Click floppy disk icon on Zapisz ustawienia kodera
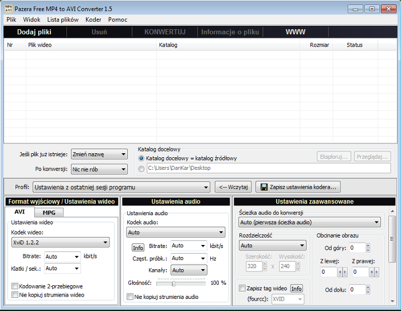 pos(264,187)
